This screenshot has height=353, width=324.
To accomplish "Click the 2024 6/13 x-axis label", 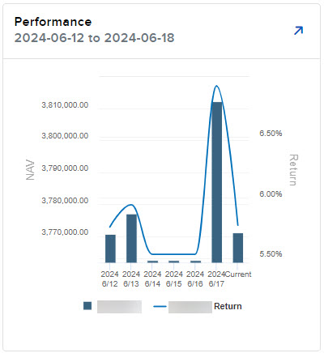I will [x=131, y=279].
